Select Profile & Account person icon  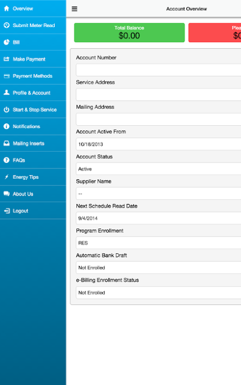tap(7, 93)
